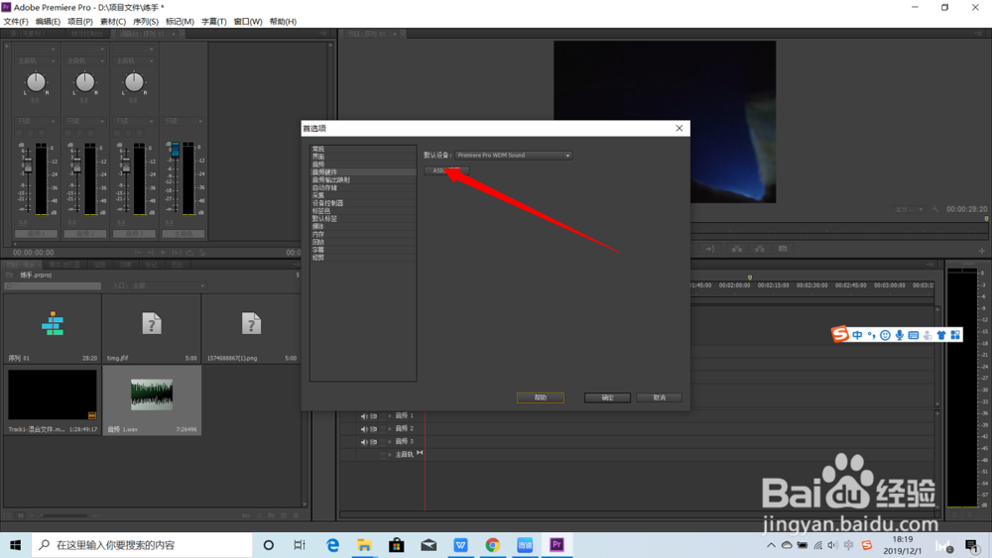The width and height of the screenshot is (992, 558).
Task: Open the 标记(M) menu
Action: coord(180,22)
